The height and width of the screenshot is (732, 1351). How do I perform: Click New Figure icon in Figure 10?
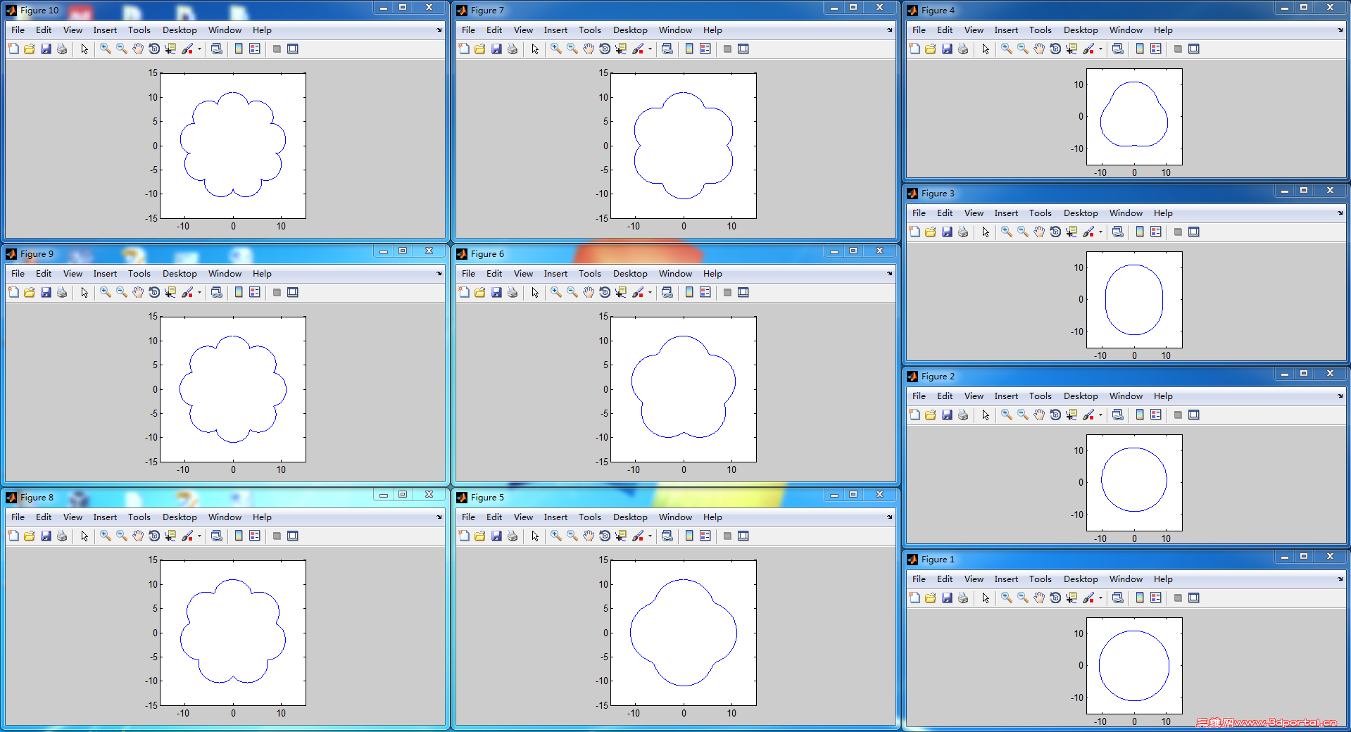click(x=13, y=49)
